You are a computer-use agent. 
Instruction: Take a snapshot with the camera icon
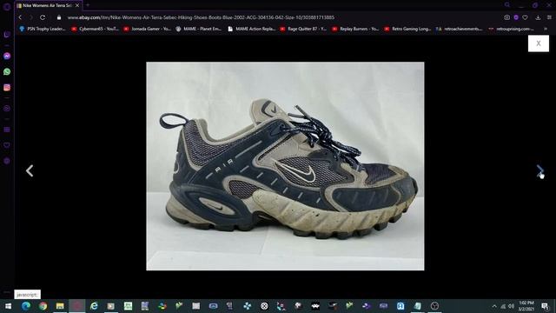[x=506, y=17]
